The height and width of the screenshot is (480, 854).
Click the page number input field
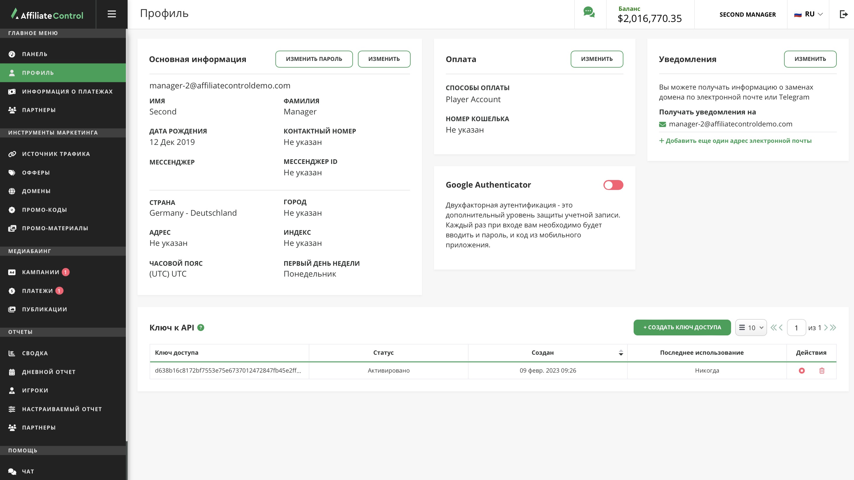[796, 328]
